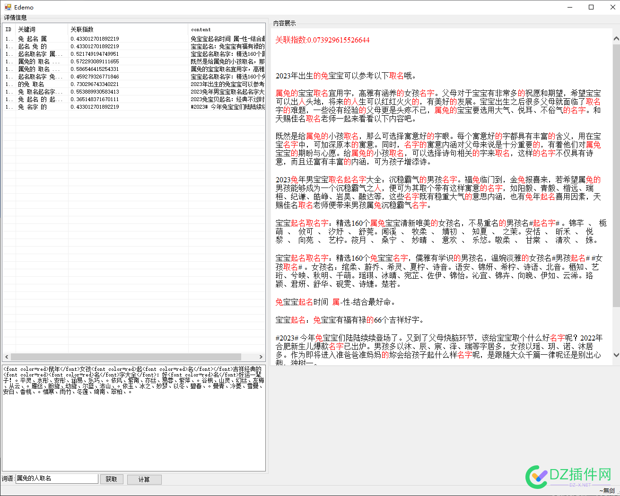Click the ID column header
Screen dimensions: 620x496
[9, 29]
